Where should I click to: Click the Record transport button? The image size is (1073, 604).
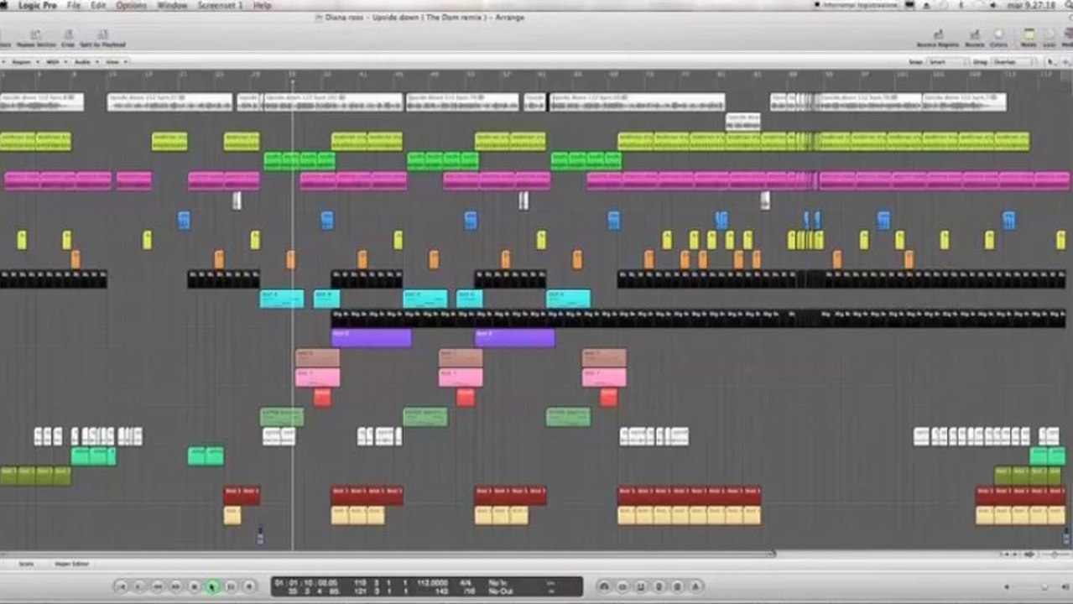(x=248, y=587)
